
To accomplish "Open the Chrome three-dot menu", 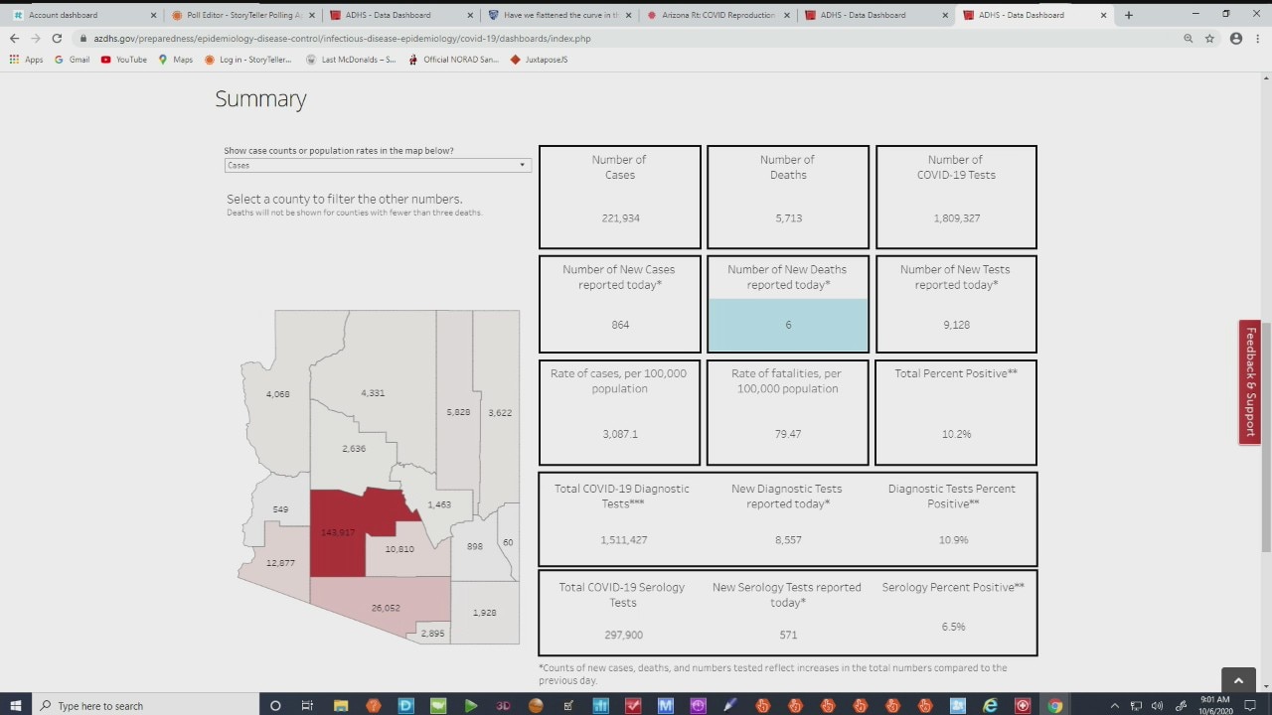I will pos(1258,38).
